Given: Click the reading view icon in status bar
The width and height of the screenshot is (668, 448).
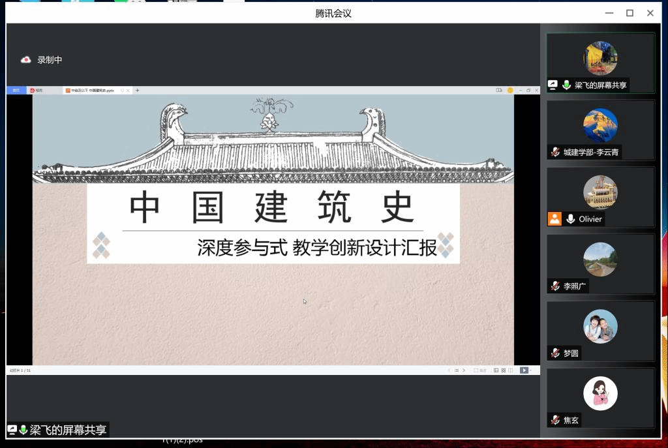Looking at the screenshot, I should 510,370.
